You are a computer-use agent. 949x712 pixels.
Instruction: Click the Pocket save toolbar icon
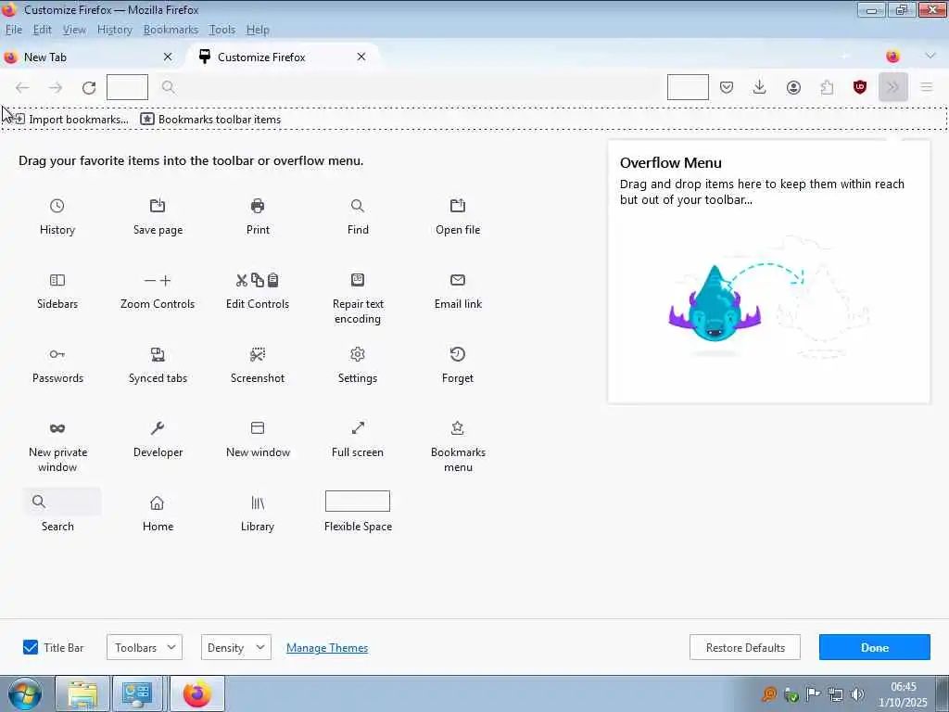(x=727, y=87)
